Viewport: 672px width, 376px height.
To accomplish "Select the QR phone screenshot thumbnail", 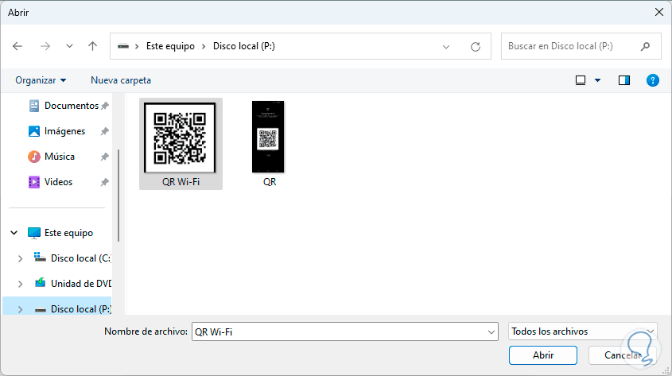I will [268, 137].
